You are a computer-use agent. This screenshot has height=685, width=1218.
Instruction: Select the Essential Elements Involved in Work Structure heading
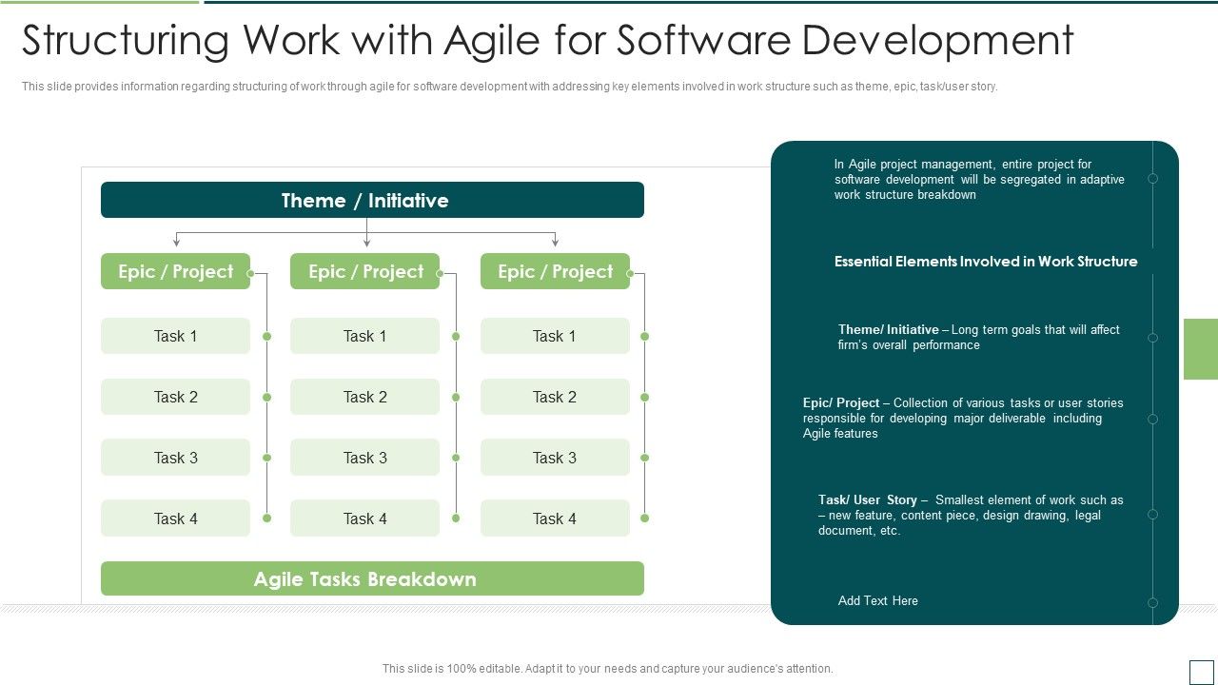pyautogui.click(x=986, y=261)
